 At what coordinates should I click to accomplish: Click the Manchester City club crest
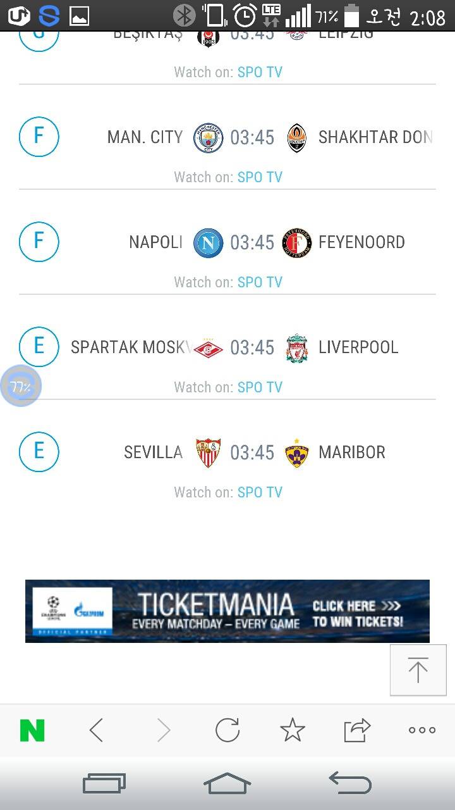click(208, 137)
